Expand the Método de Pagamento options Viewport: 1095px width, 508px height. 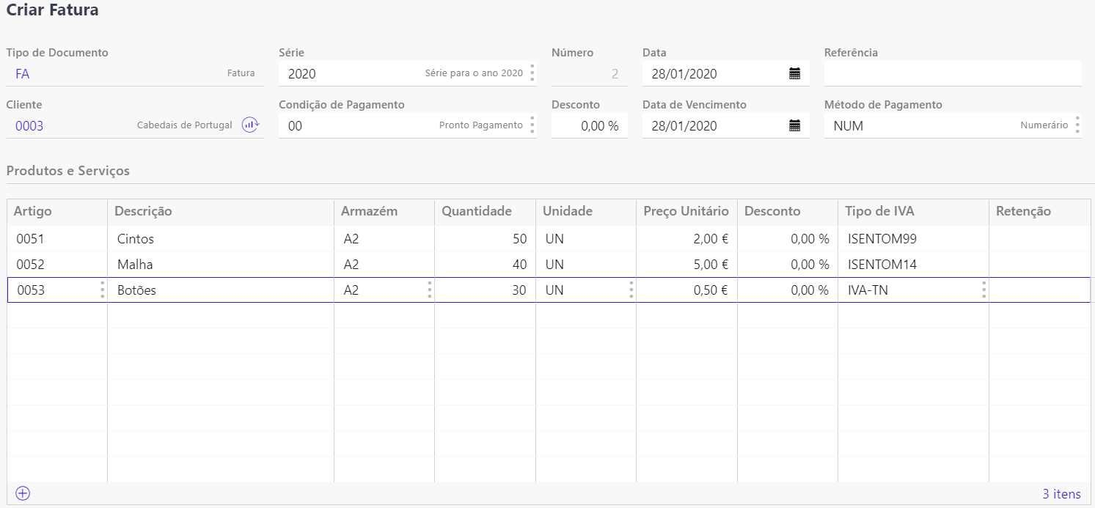pyautogui.click(x=1077, y=125)
